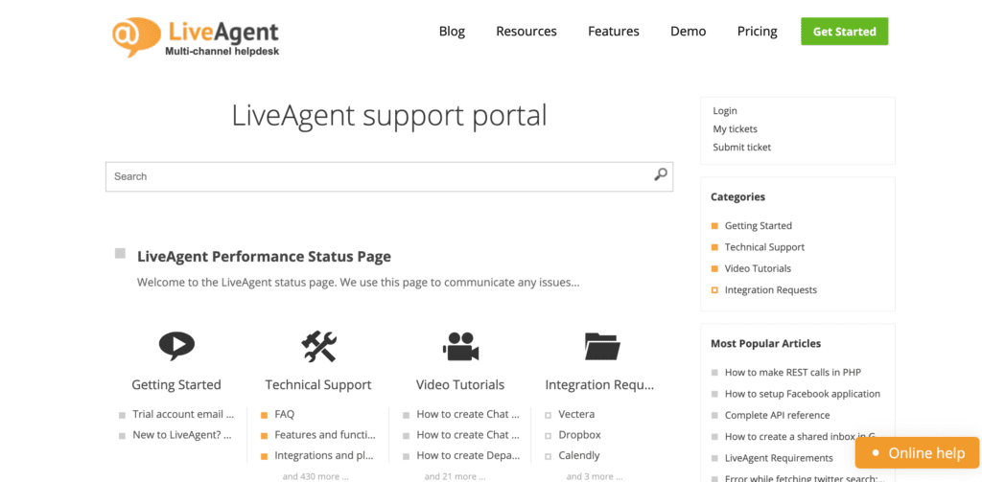This screenshot has width=982, height=482.
Task: Click into the Search input field
Action: [x=389, y=176]
